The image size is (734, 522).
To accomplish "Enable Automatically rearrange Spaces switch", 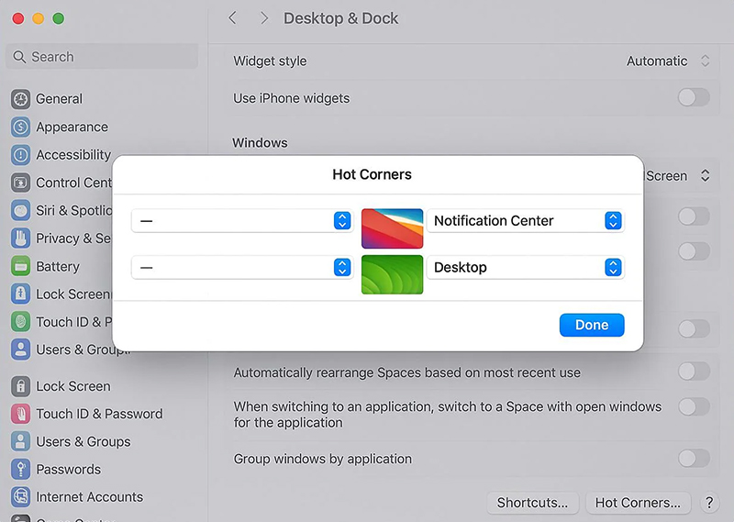I will pos(694,372).
